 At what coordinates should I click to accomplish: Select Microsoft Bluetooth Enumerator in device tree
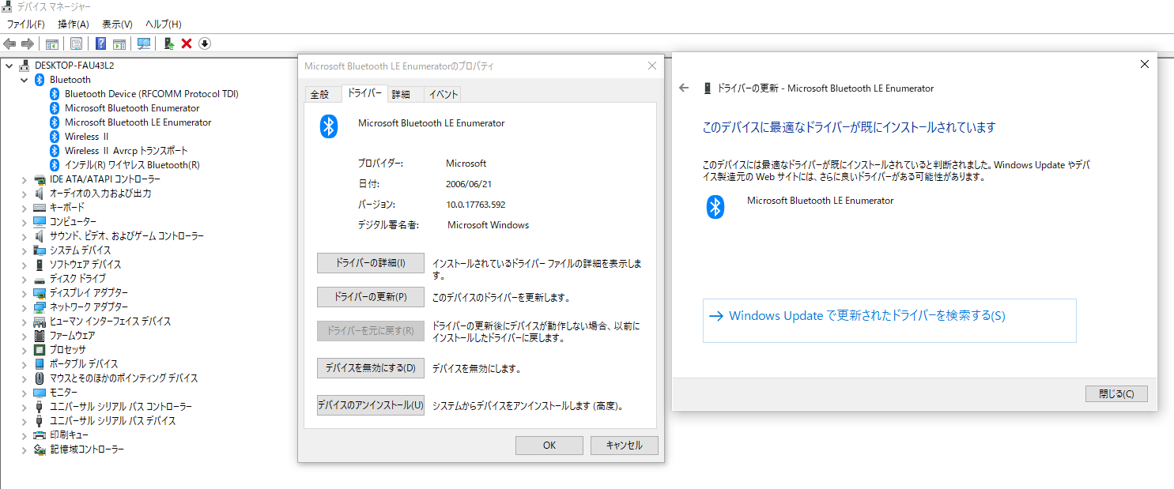[132, 108]
